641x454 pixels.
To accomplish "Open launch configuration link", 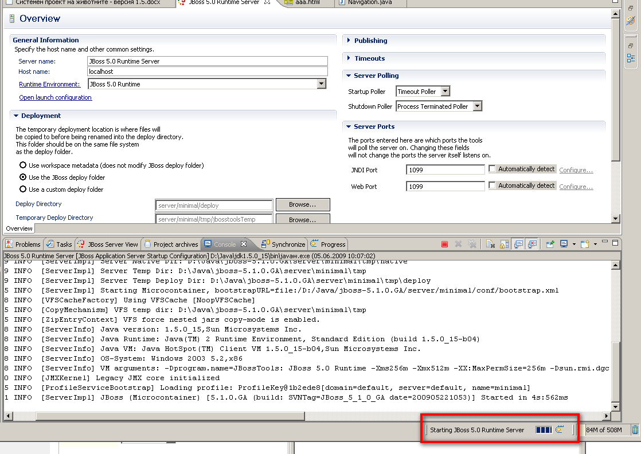I will click(55, 97).
